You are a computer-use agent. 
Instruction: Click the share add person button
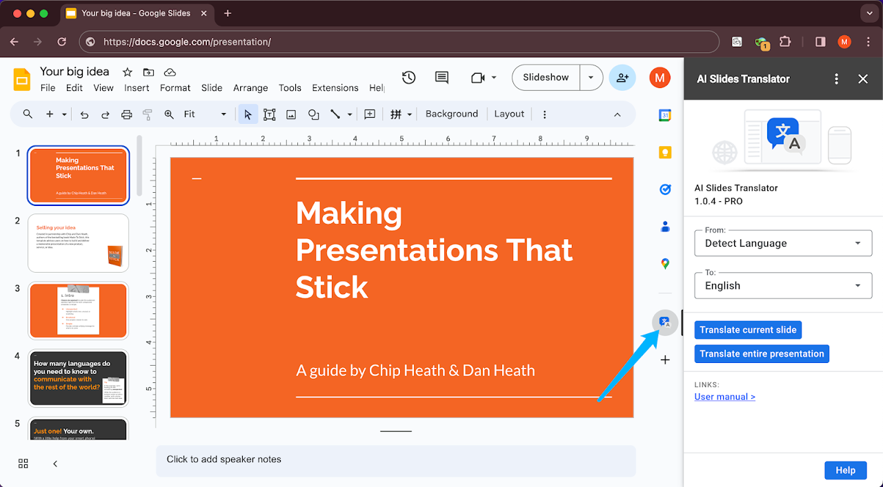[622, 78]
